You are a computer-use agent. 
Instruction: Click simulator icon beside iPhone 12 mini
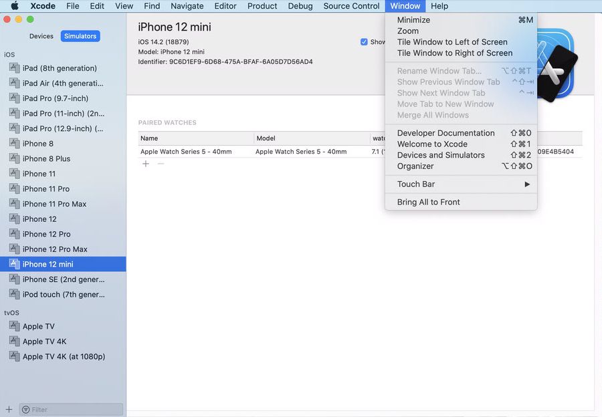click(14, 264)
